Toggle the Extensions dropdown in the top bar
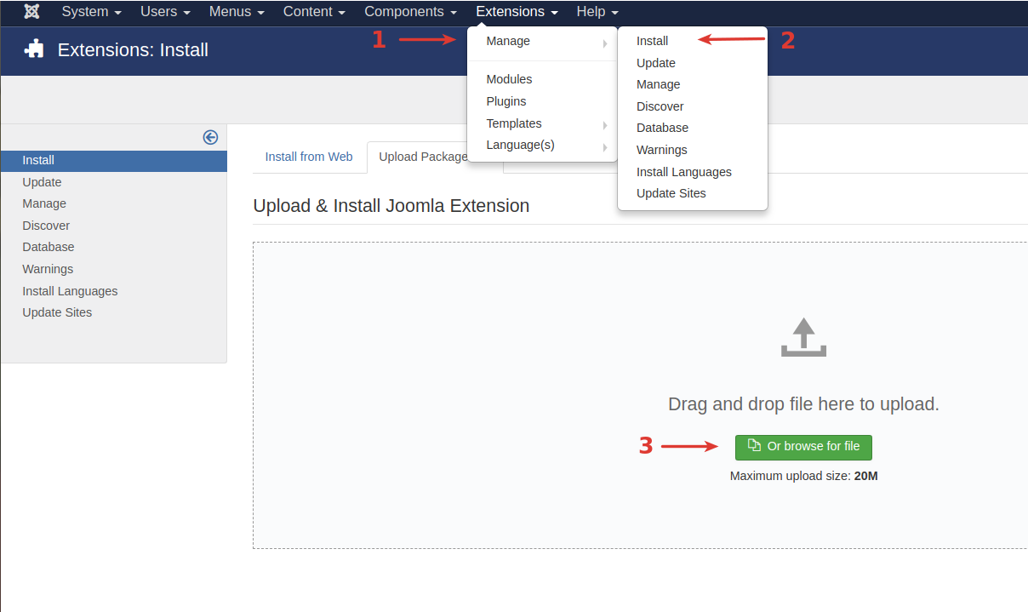1028x612 pixels. [x=517, y=12]
